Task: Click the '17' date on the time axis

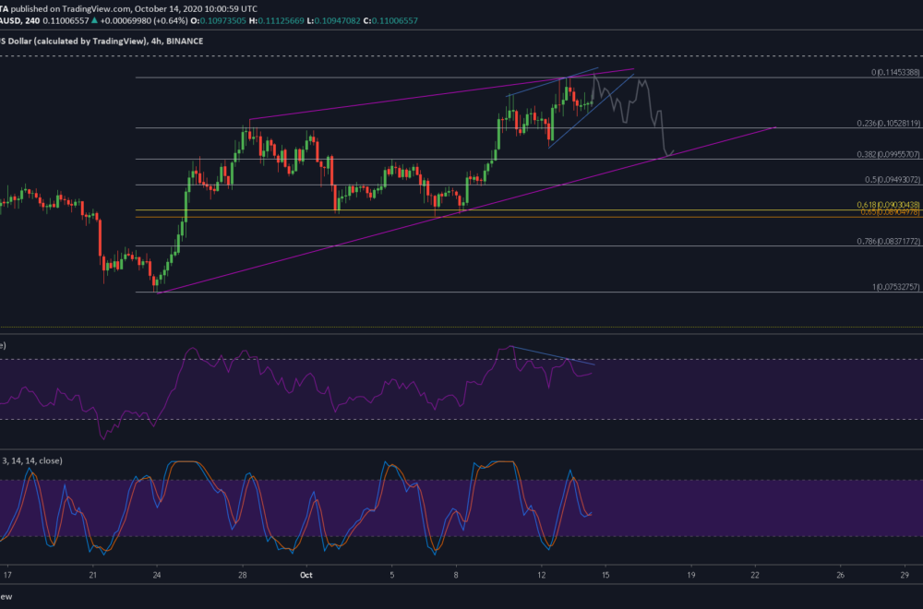Action: [x=7, y=575]
